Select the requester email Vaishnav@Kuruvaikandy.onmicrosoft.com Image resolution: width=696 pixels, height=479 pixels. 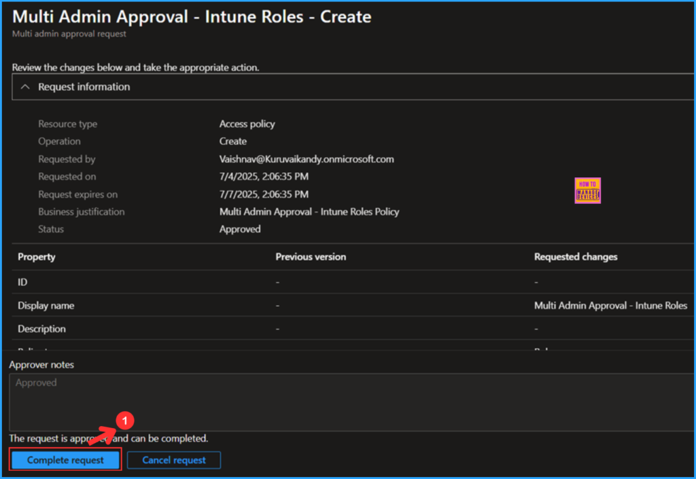307,159
